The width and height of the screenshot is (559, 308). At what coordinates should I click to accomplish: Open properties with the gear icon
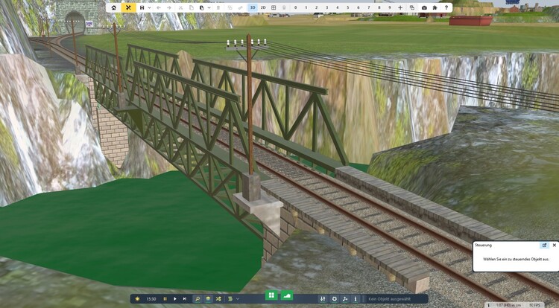click(x=334, y=299)
